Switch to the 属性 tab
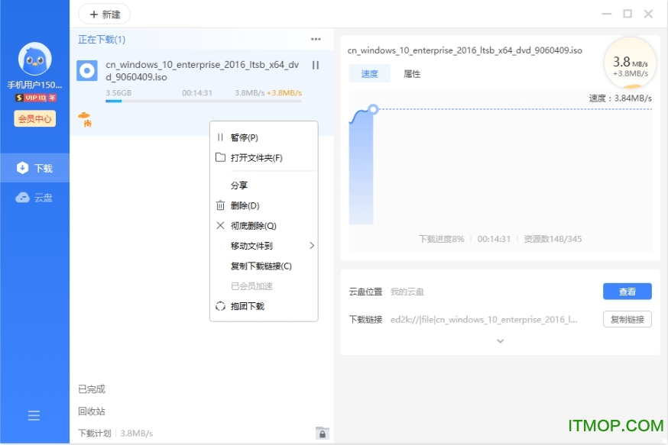 [x=411, y=74]
